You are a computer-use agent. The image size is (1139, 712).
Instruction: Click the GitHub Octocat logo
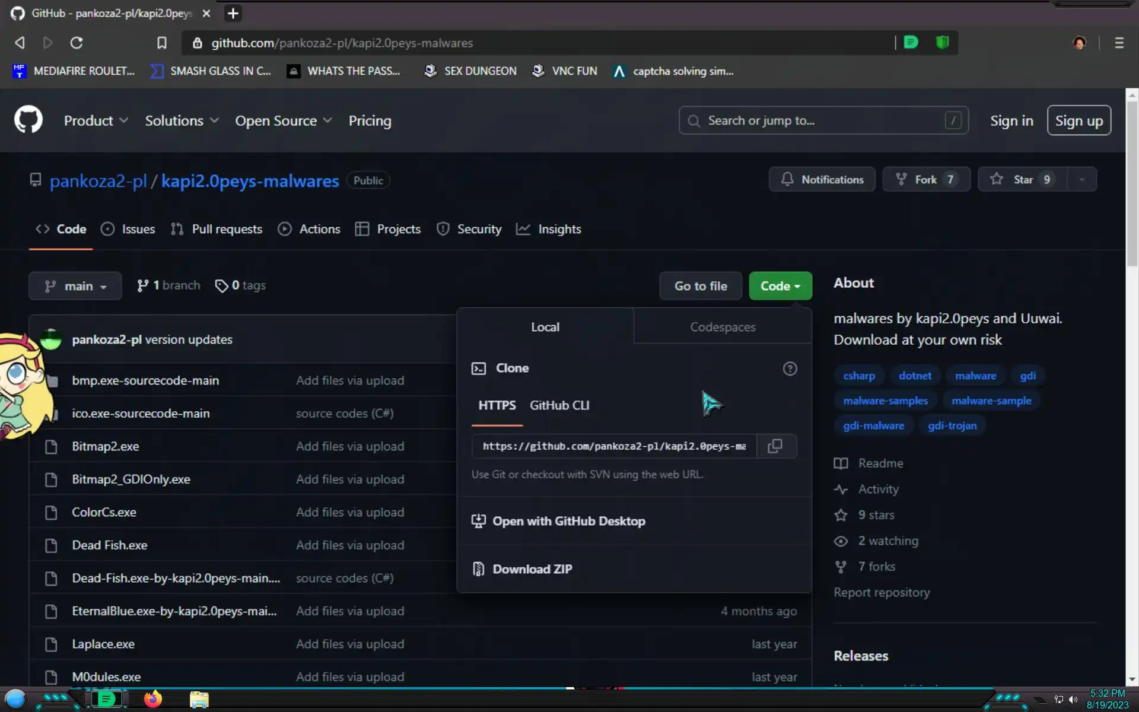pyautogui.click(x=28, y=120)
